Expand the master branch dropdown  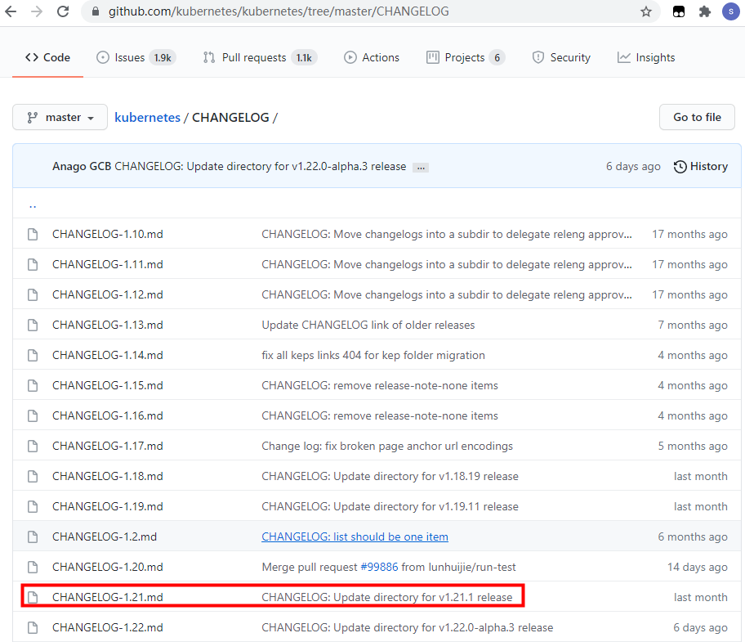click(x=60, y=118)
